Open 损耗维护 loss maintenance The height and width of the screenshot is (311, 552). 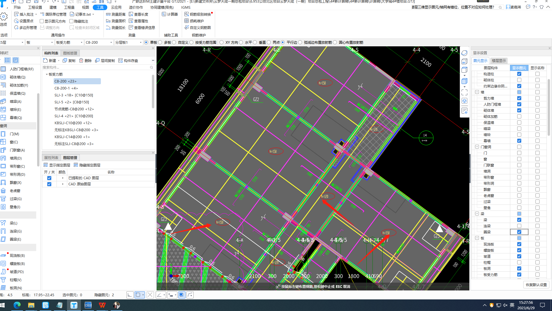(194, 21)
